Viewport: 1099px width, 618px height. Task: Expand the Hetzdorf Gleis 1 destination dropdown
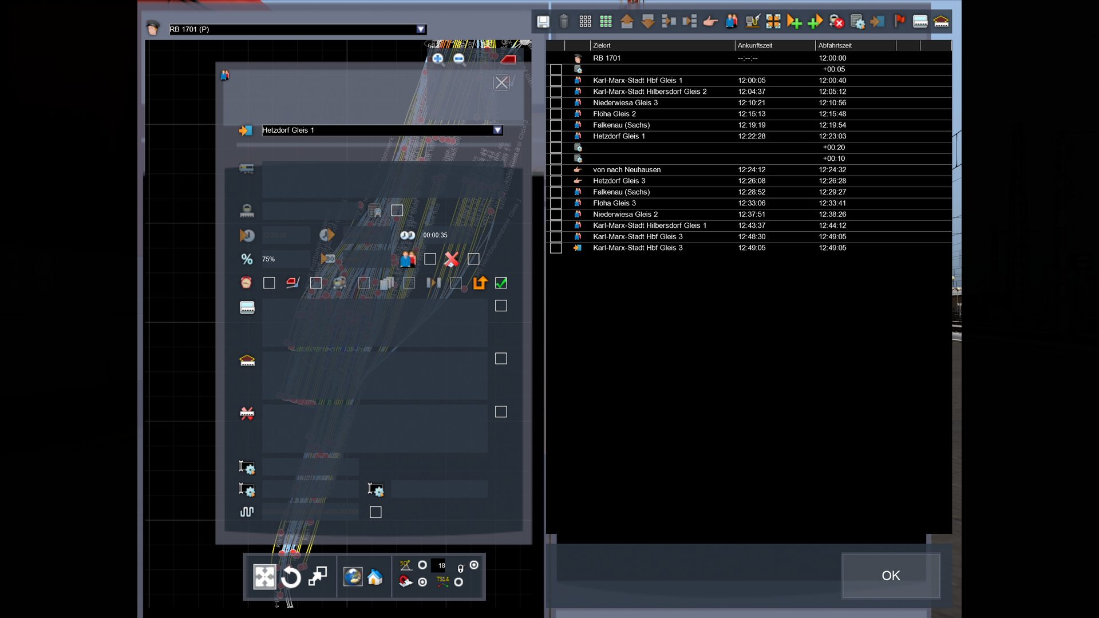click(x=497, y=130)
